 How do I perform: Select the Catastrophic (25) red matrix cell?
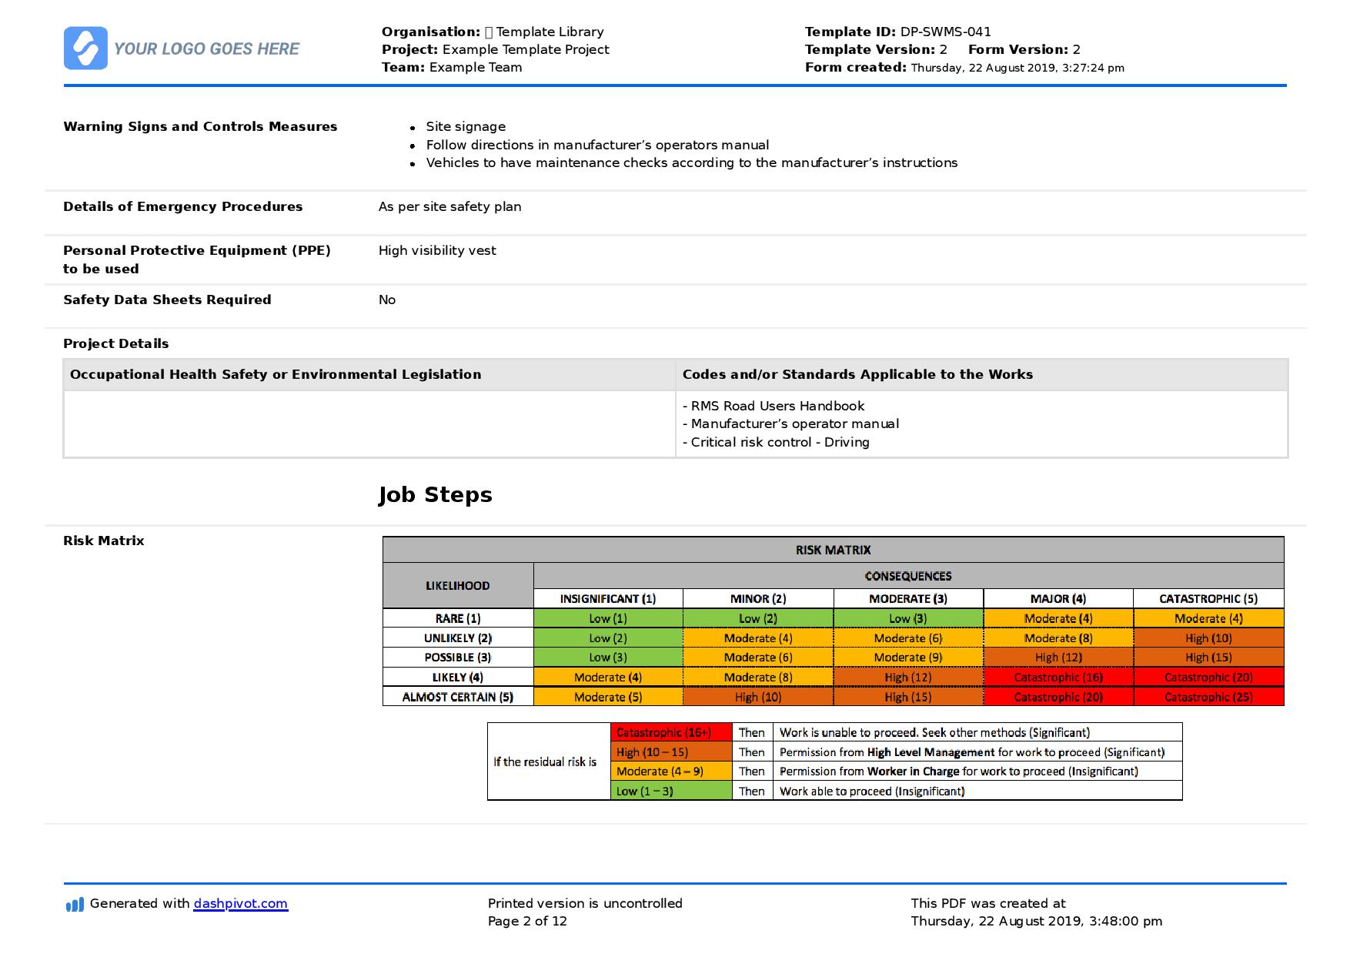tap(1208, 697)
